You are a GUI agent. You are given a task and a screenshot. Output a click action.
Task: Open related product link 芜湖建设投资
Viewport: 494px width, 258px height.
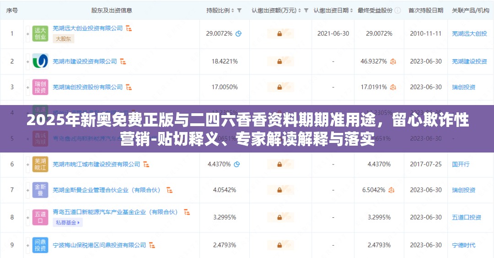469,61
